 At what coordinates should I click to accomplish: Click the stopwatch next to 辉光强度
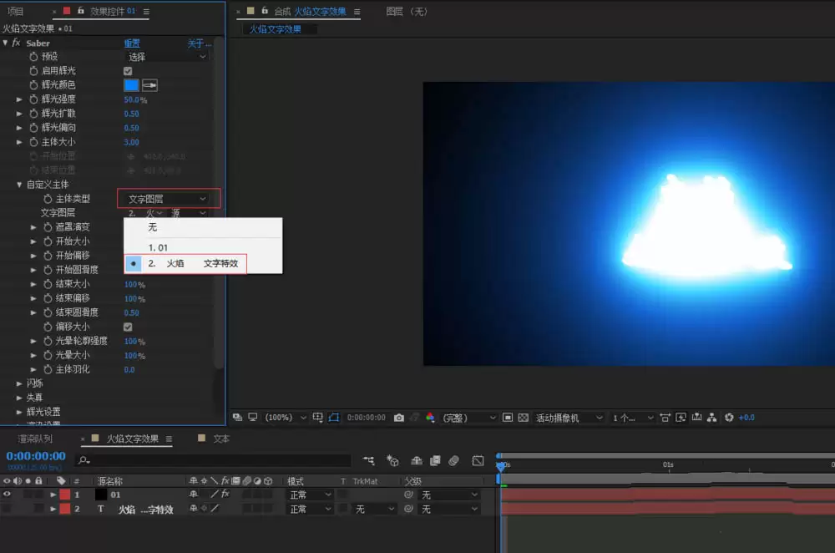33,99
